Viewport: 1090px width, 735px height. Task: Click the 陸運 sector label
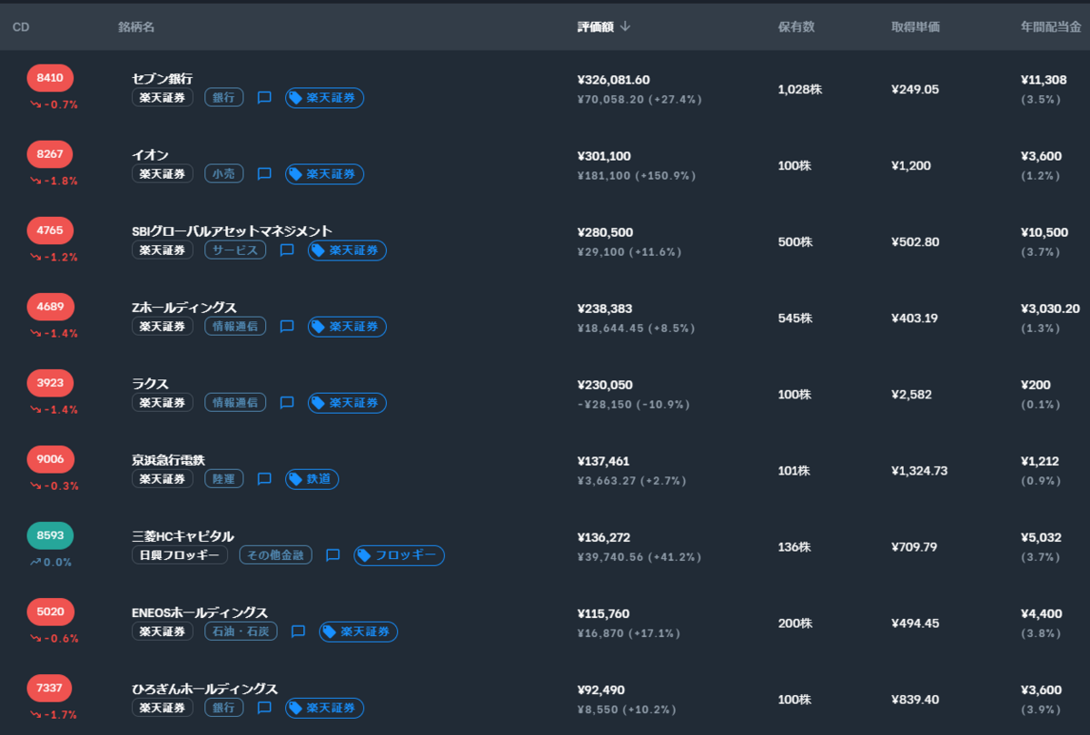[x=223, y=478]
